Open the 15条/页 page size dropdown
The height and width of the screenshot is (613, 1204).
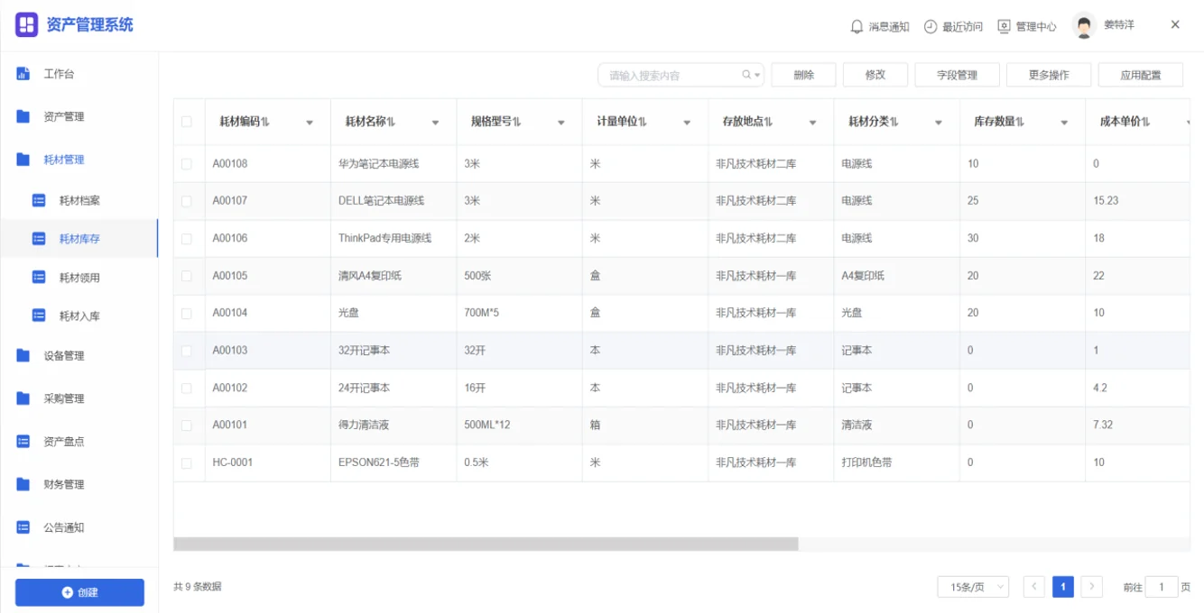[973, 587]
